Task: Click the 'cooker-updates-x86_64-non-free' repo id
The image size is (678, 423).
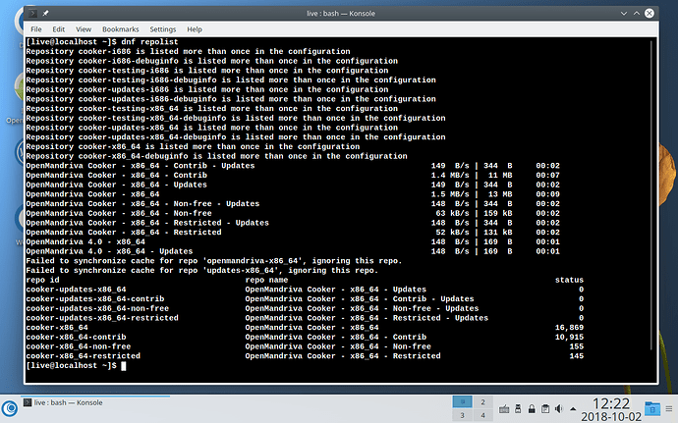Action: 97,308
